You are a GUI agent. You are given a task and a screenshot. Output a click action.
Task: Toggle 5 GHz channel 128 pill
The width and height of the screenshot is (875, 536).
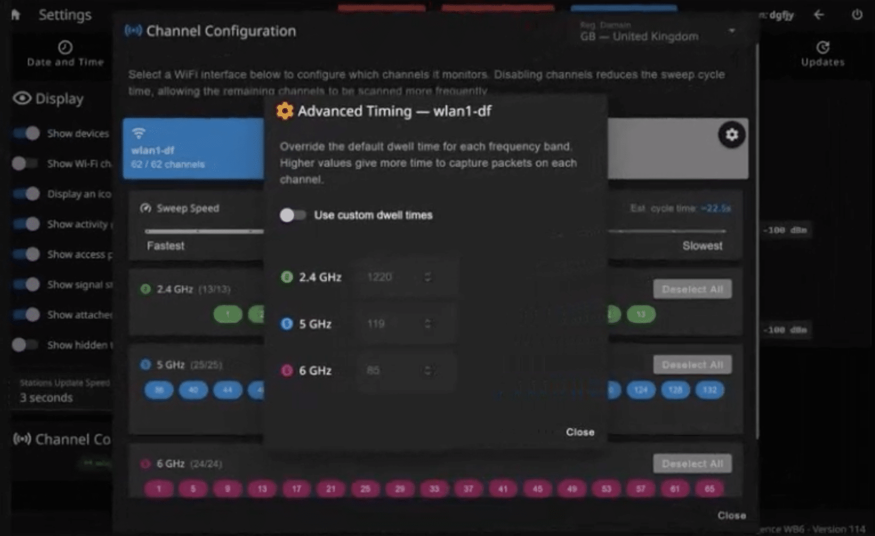[x=675, y=390]
